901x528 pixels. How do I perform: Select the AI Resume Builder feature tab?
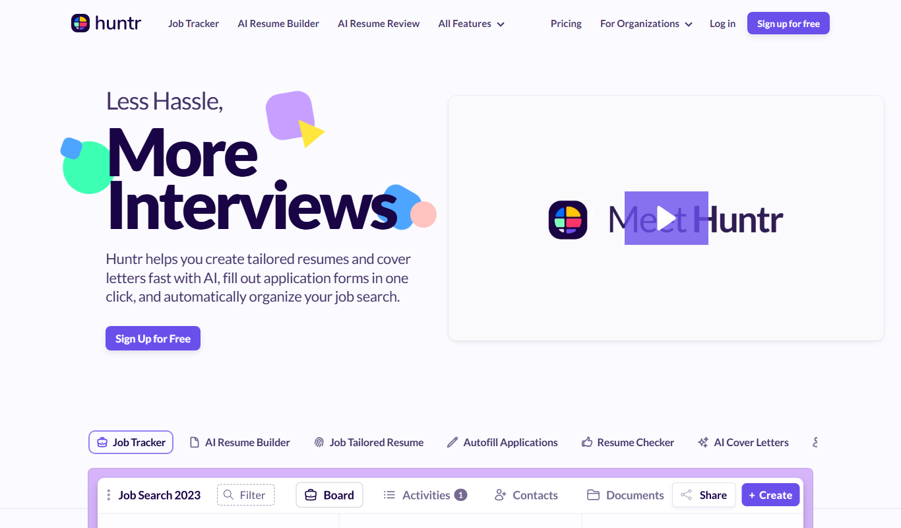(240, 442)
